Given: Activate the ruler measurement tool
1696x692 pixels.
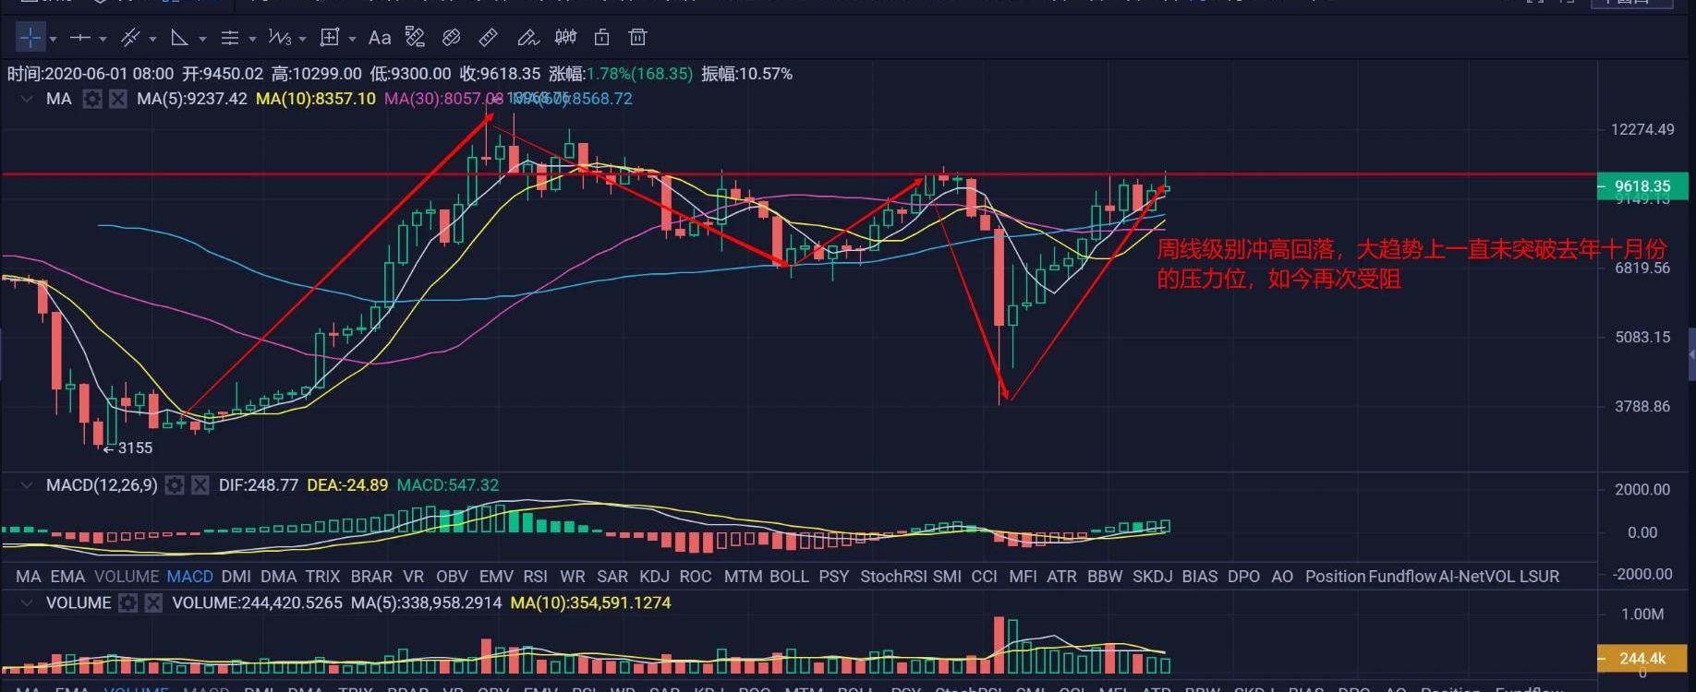Looking at the screenshot, I should pos(489,38).
